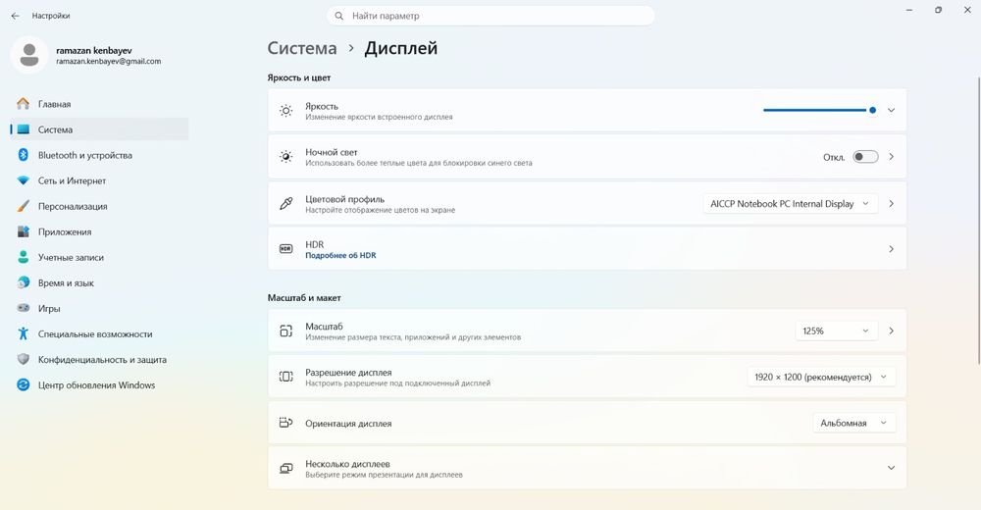Expand the Яркость options chevron
Viewport: 981px width, 510px height.
pyautogui.click(x=891, y=110)
